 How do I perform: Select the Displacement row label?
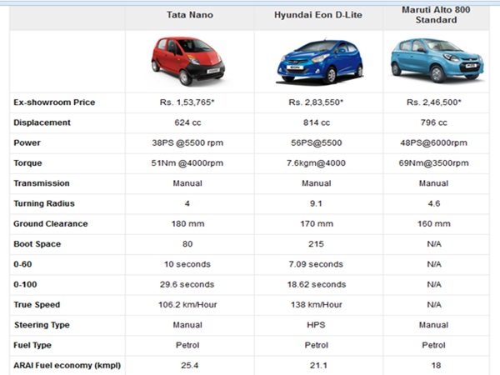pyautogui.click(x=42, y=122)
